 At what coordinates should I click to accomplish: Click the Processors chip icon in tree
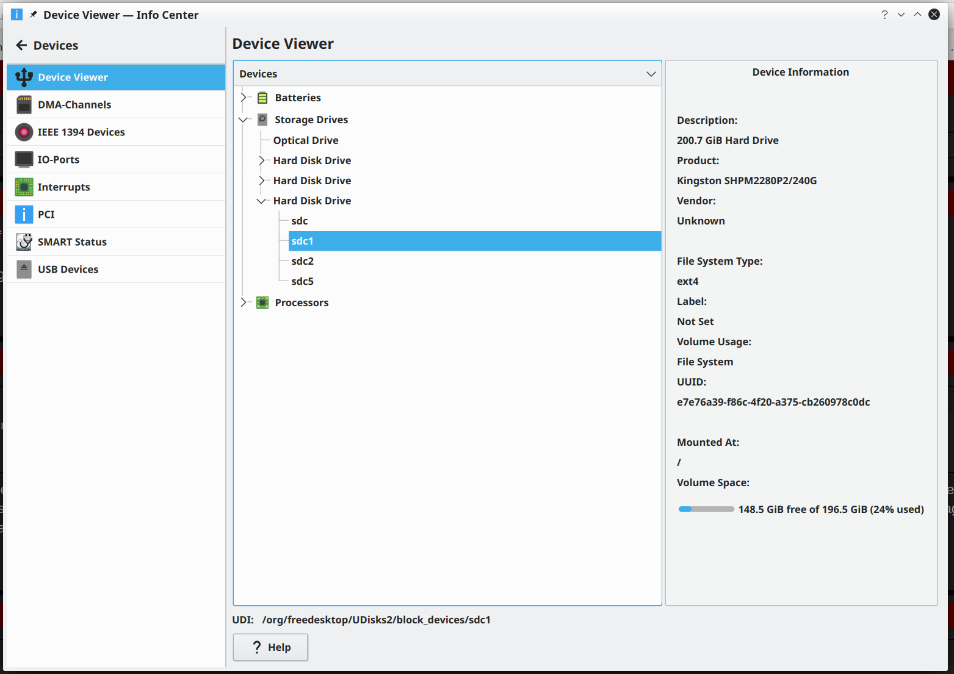click(262, 303)
